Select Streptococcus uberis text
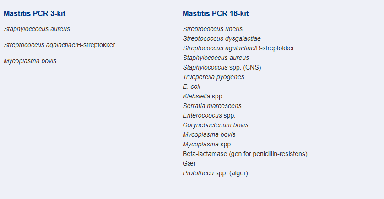This screenshot has width=384, height=199. (x=212, y=29)
